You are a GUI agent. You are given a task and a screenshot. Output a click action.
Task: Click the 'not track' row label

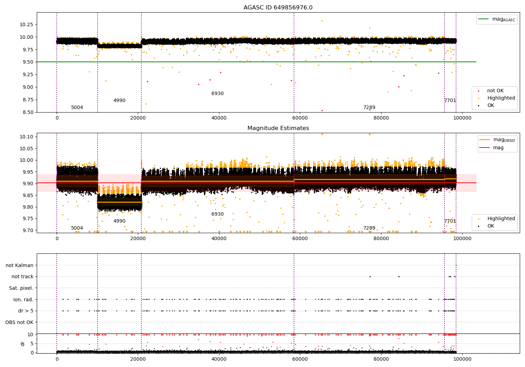coord(22,277)
